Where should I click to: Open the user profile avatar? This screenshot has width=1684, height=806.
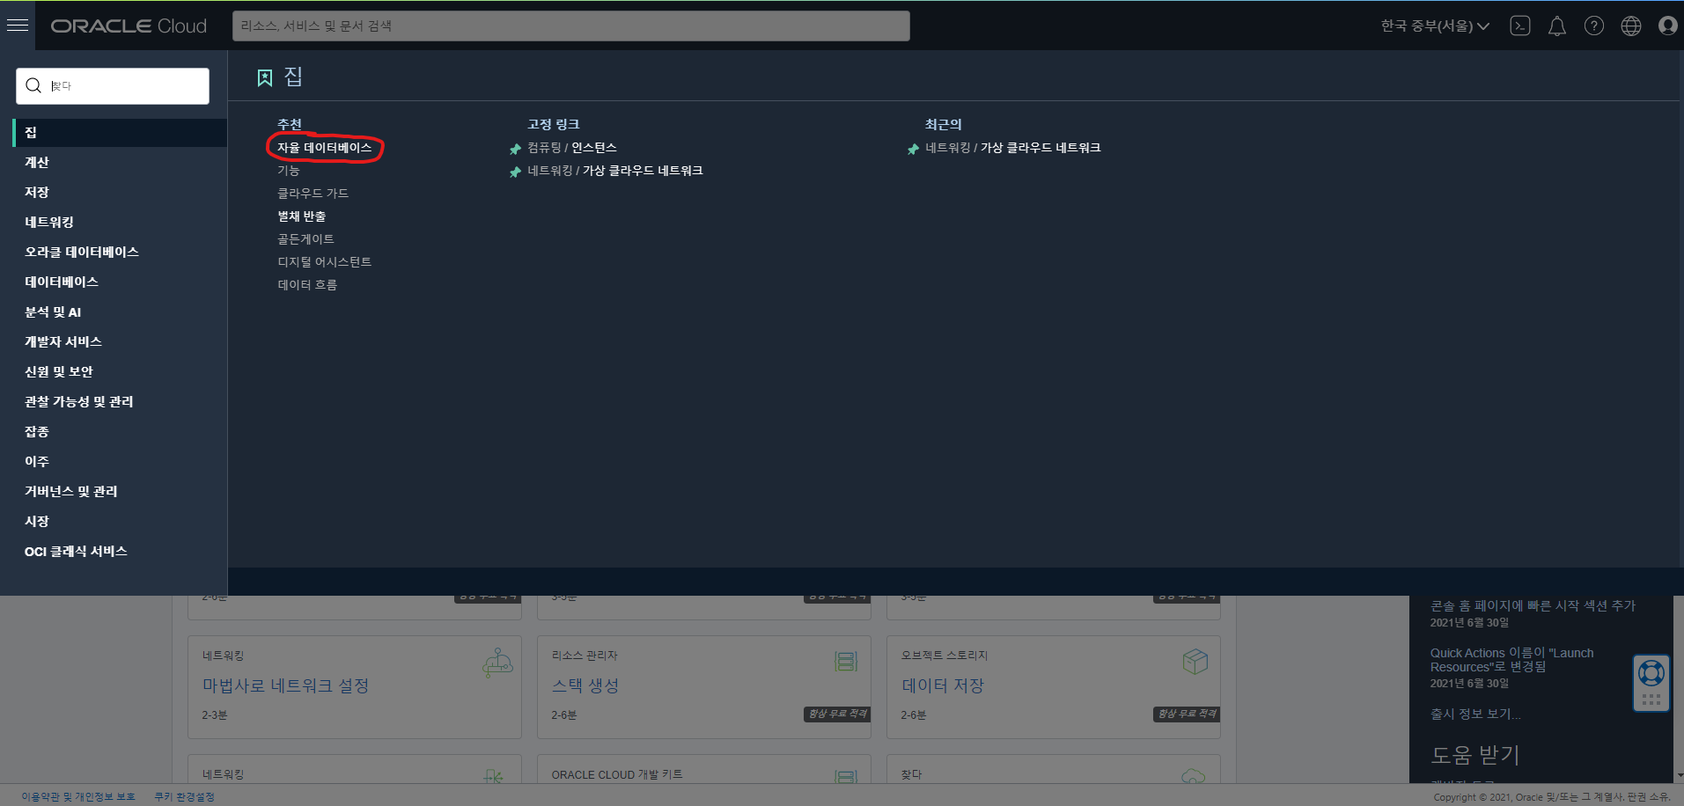click(1668, 26)
